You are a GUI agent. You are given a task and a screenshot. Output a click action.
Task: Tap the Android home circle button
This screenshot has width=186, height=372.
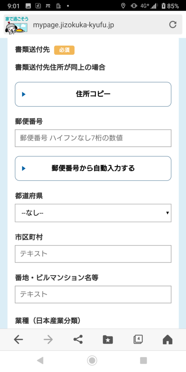click(x=92, y=361)
